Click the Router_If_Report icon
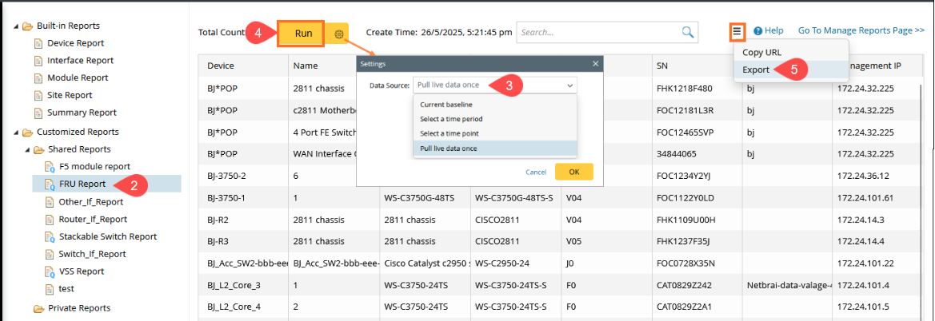This screenshot has height=321, width=935. [50, 219]
